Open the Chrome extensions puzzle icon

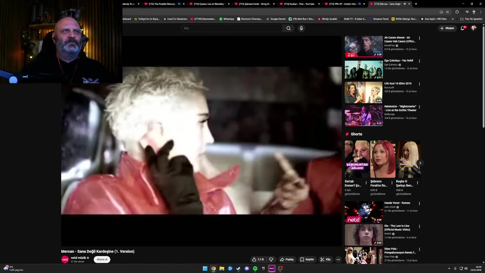(x=457, y=12)
